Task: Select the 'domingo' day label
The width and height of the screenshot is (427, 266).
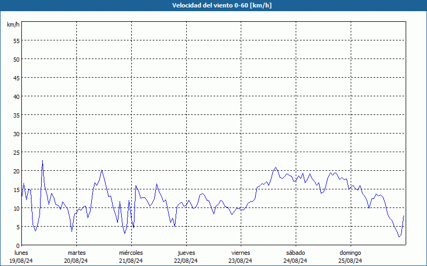Action: [x=350, y=253]
